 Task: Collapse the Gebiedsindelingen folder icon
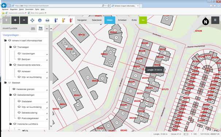point(11,95)
